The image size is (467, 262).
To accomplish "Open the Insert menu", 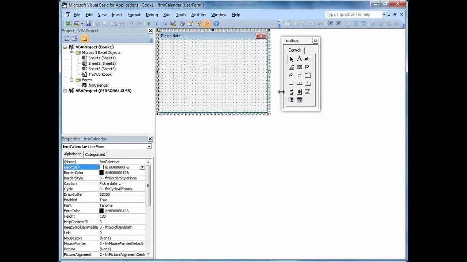I will tap(117, 15).
